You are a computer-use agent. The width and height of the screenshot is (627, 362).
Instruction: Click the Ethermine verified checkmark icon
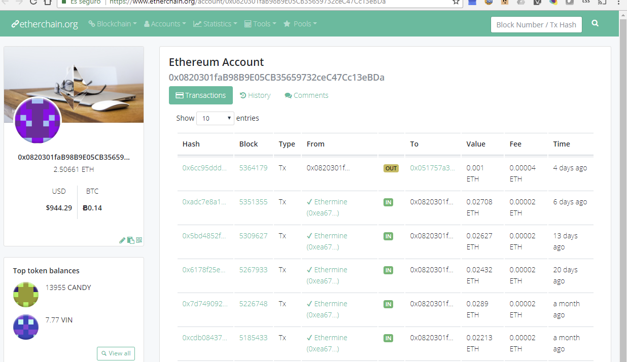tap(310, 202)
